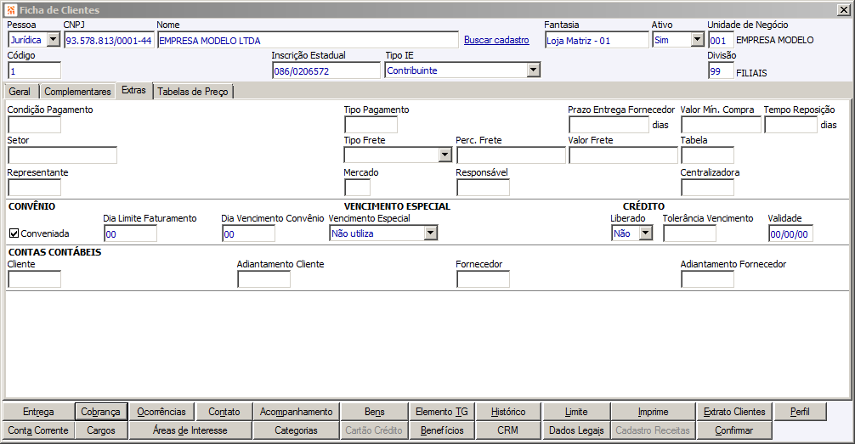Click the CRM button

pos(508,430)
